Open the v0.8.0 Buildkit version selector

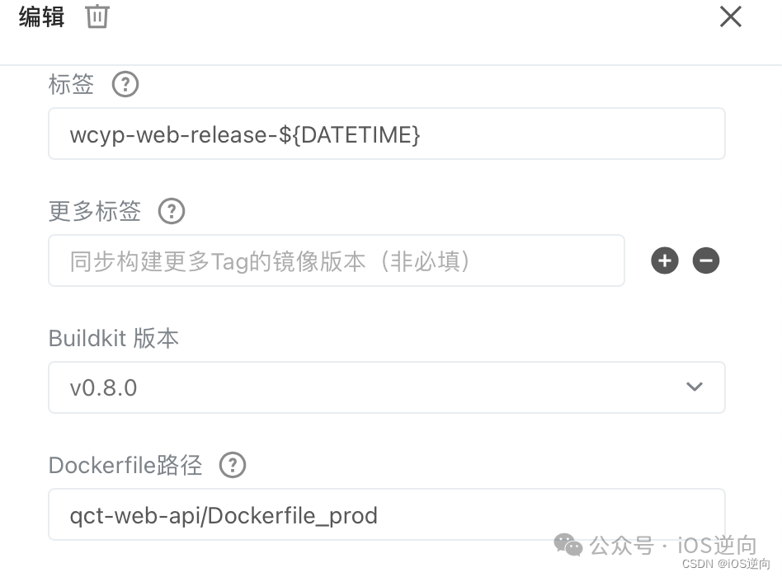387,387
